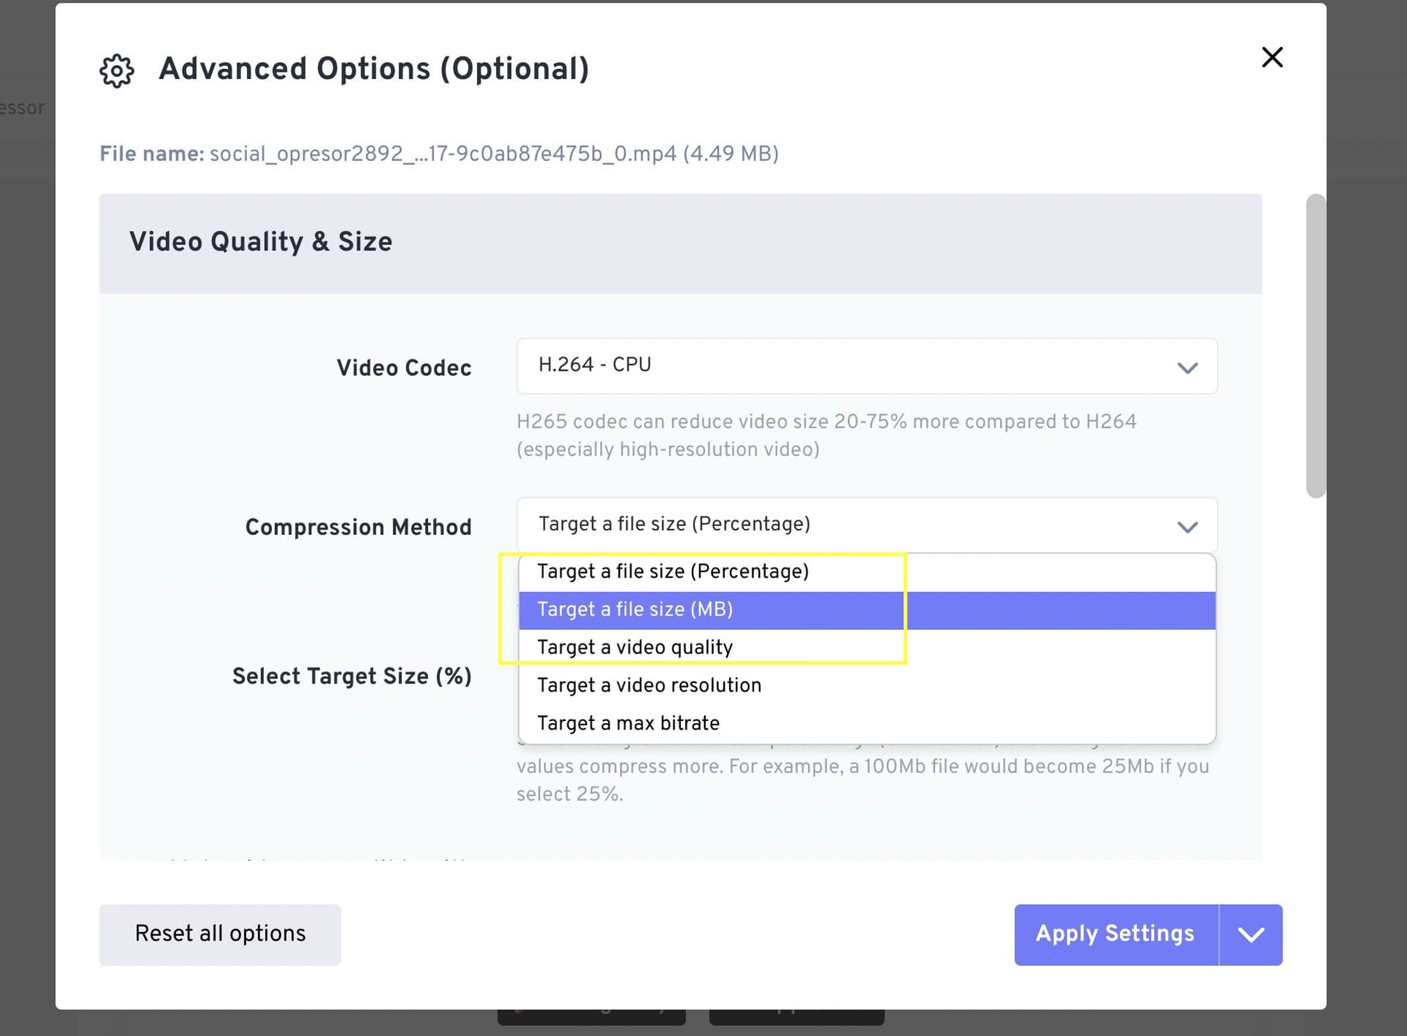Click the chevron arrow in Compression Method field
Viewport: 1407px width, 1036px height.
tap(1187, 527)
